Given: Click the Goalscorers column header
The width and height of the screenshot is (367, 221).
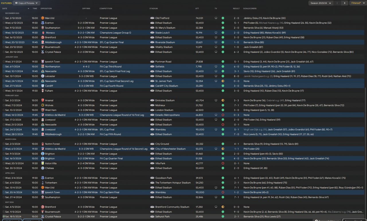Looking at the screenshot, I should tap(250, 9).
